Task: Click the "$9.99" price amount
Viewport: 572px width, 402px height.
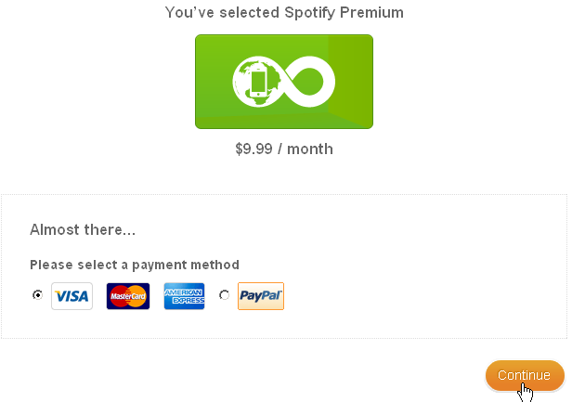Action: (x=254, y=149)
